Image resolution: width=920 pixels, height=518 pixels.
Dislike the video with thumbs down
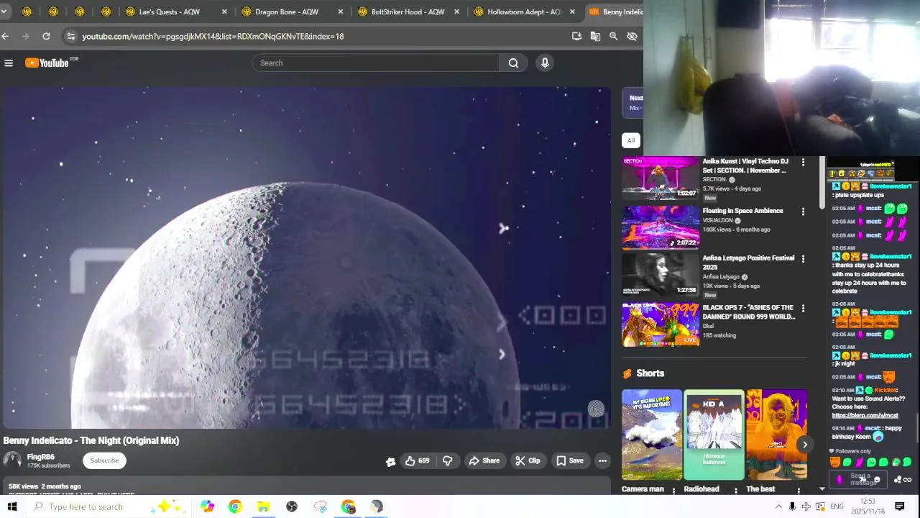(447, 460)
